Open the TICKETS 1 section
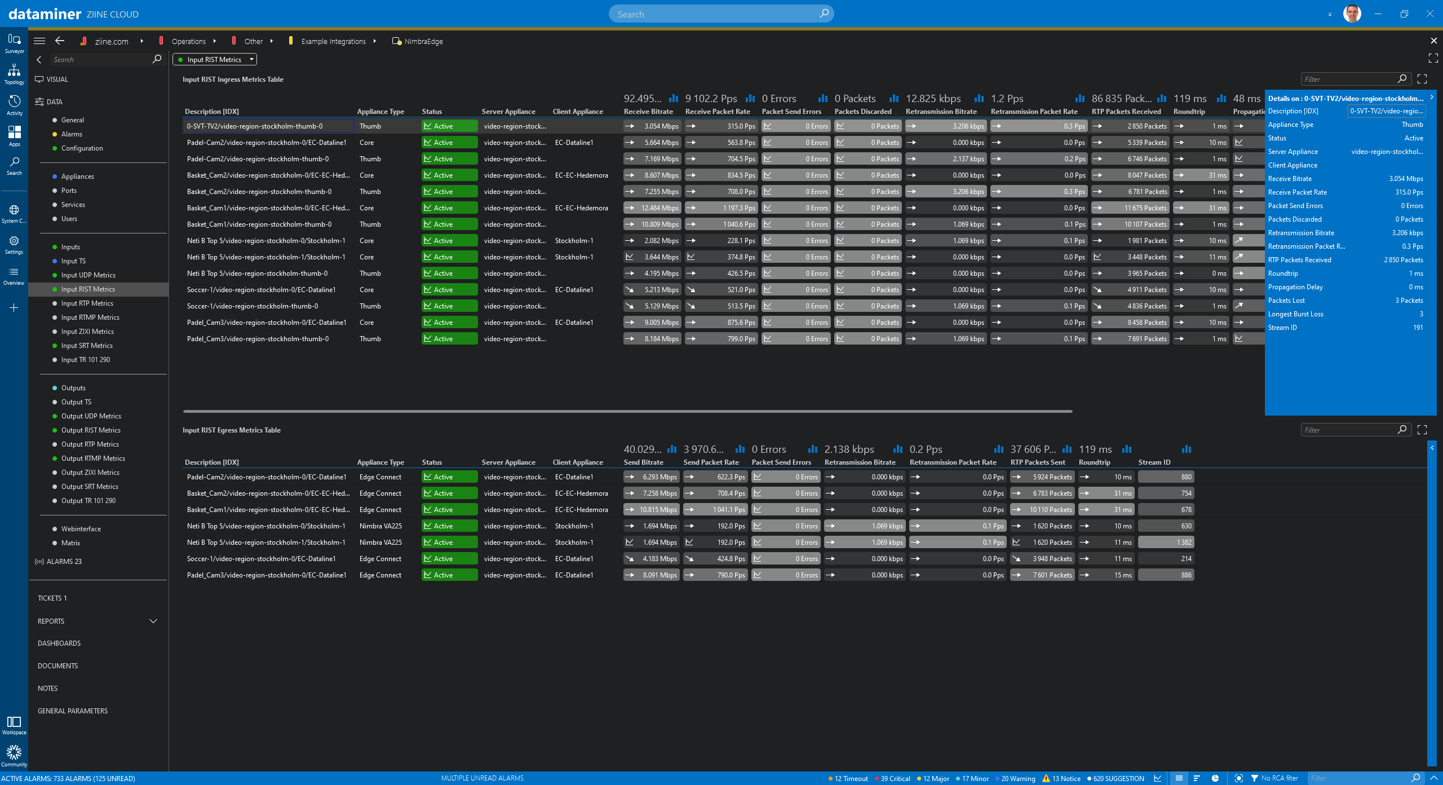 click(x=52, y=598)
